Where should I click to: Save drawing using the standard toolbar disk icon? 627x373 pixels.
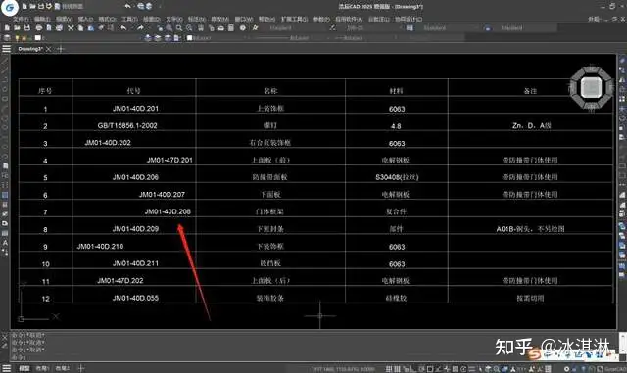27,28
